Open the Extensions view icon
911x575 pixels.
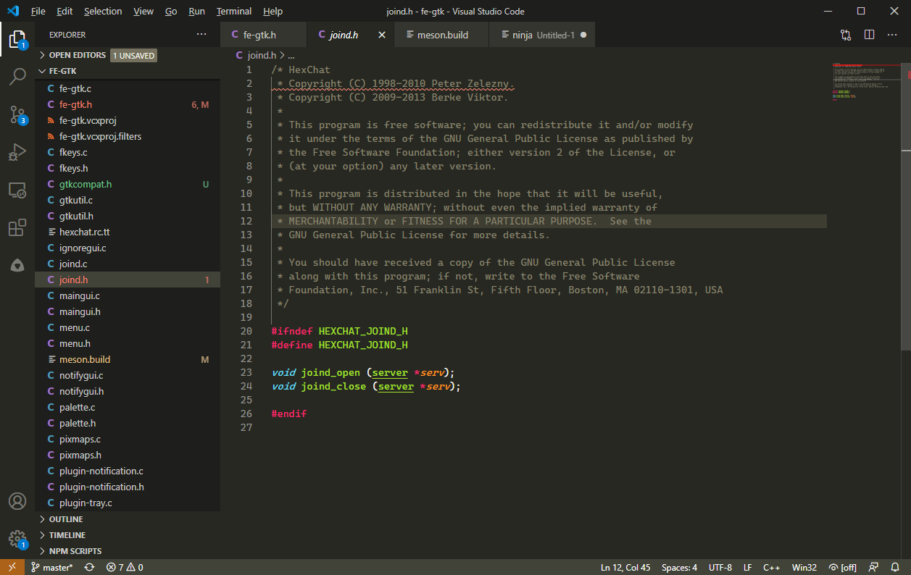(x=17, y=229)
